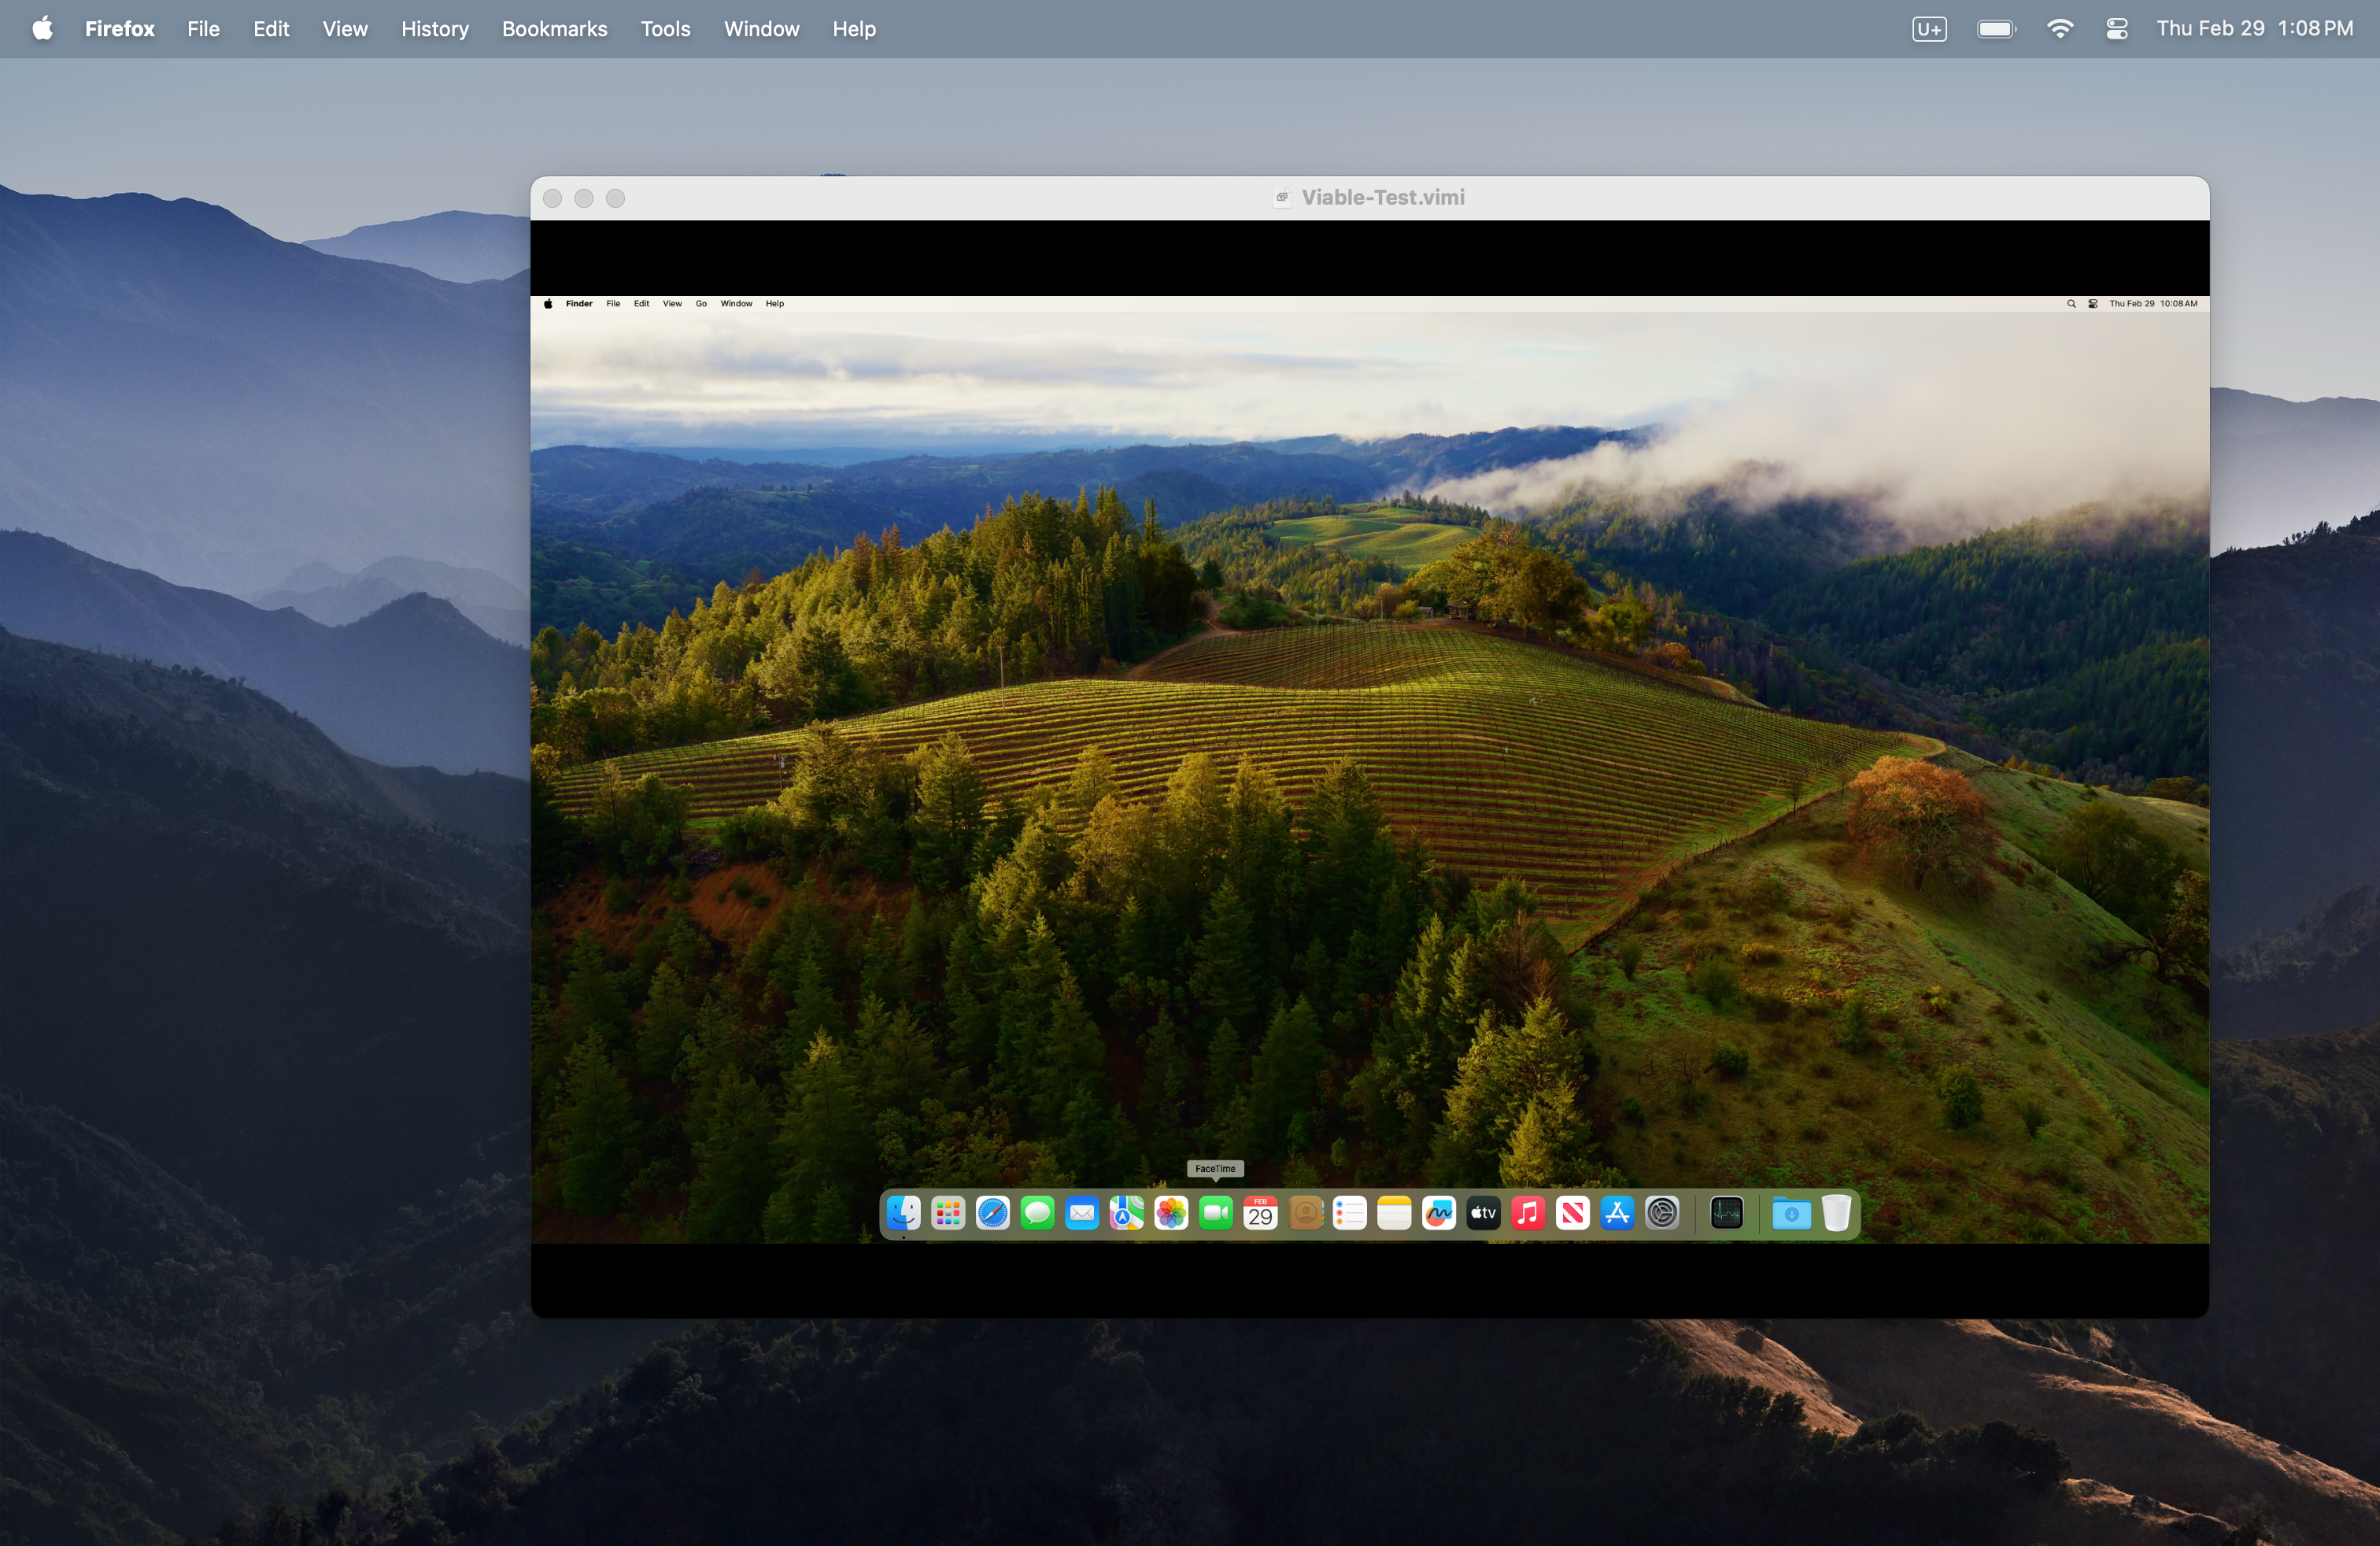
Task: Open Calendar showing Feb 29 in dock
Action: (x=1261, y=1214)
